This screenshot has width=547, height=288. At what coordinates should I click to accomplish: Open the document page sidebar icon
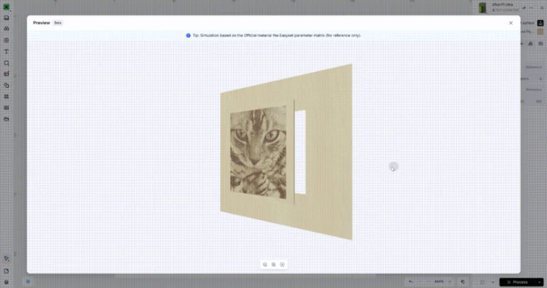6,271
